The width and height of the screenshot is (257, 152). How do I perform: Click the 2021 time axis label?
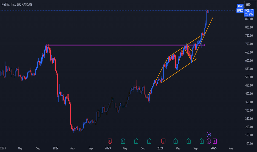point(3,148)
